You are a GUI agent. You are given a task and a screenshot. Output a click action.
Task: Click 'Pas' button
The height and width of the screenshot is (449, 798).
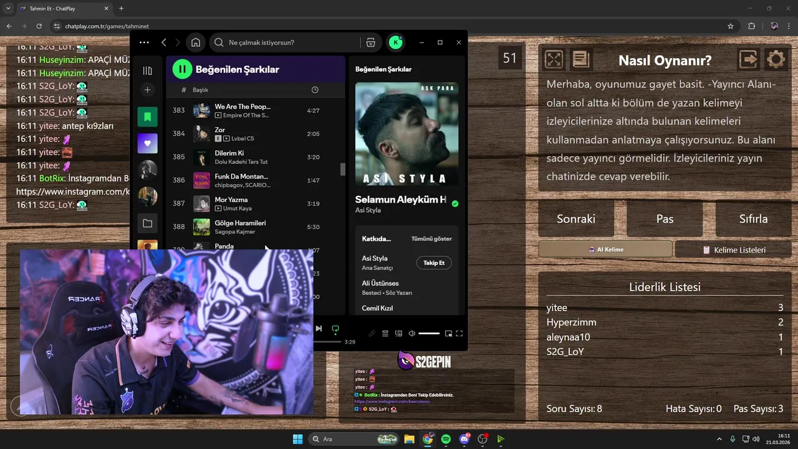point(665,219)
